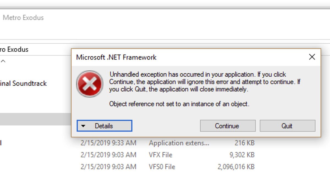
Task: Click the red error icon in the dialog
Action: coord(90,84)
